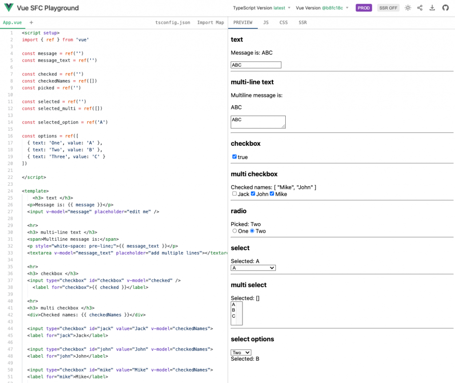The width and height of the screenshot is (455, 383).
Task: Select the Two radio button
Action: [x=252, y=231]
